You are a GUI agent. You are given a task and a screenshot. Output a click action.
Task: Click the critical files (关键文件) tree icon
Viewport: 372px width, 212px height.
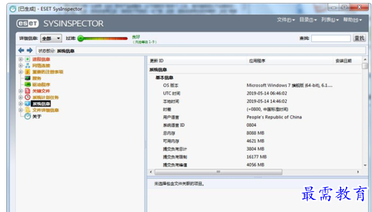(27, 91)
